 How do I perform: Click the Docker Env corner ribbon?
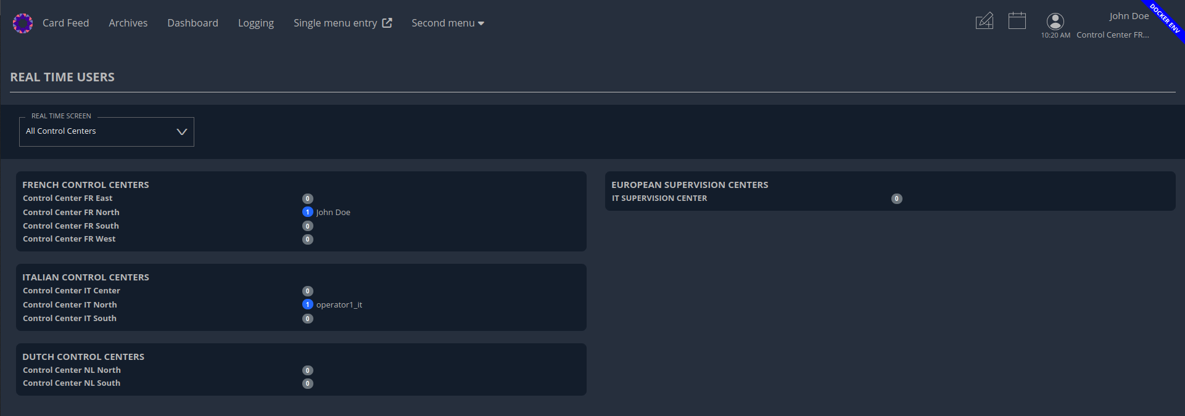tap(1166, 18)
